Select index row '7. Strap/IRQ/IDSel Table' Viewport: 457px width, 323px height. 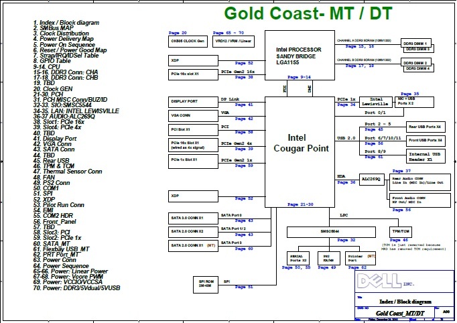click(66, 56)
